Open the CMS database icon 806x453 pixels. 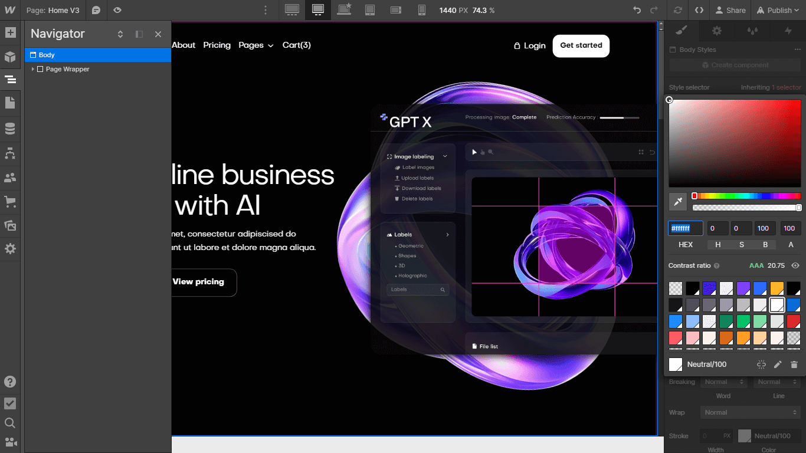[x=10, y=129]
